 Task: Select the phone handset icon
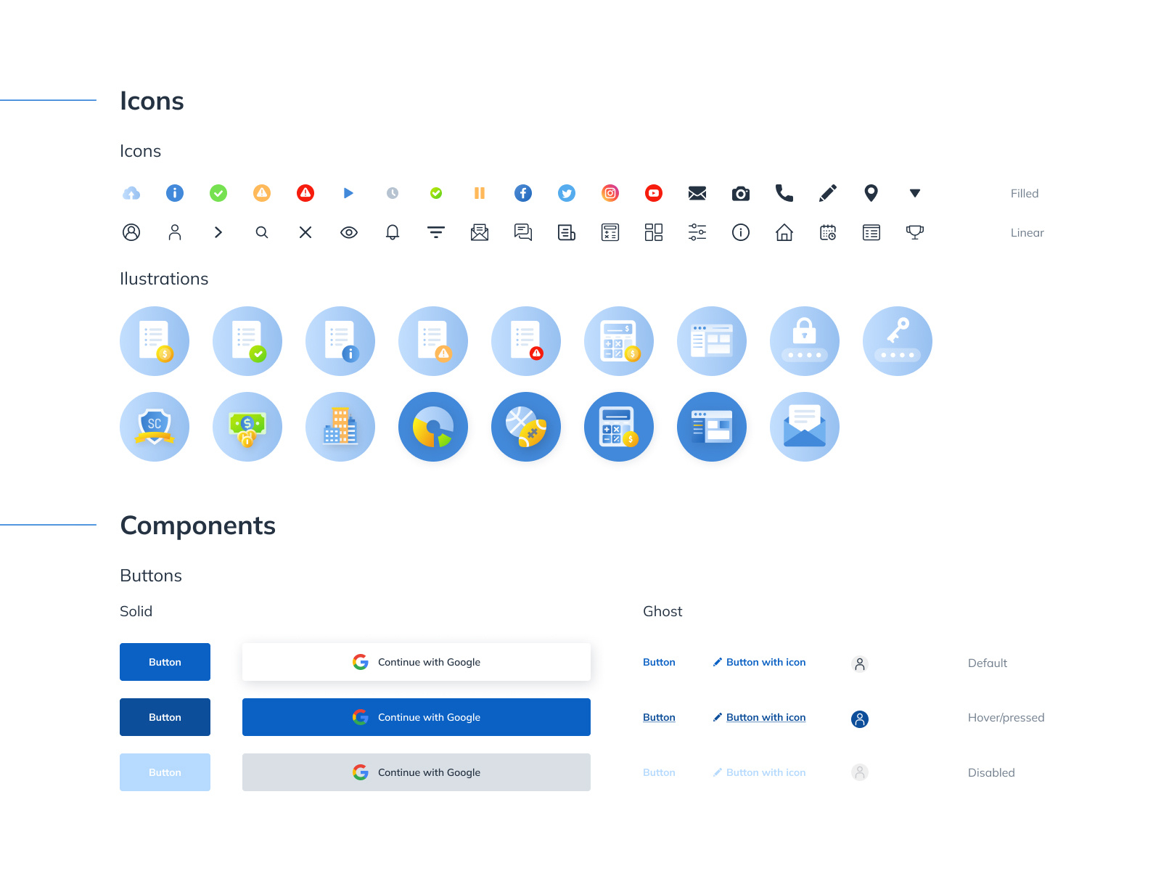784,193
